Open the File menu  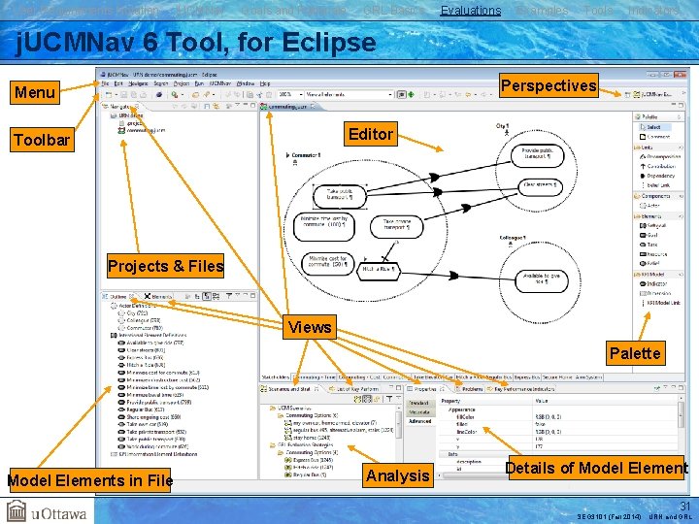105,83
